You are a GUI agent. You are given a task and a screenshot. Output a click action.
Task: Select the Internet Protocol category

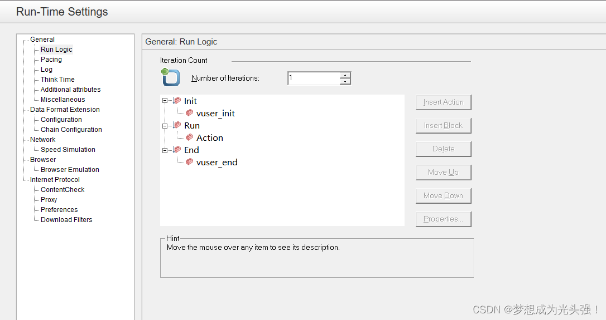tap(55, 180)
